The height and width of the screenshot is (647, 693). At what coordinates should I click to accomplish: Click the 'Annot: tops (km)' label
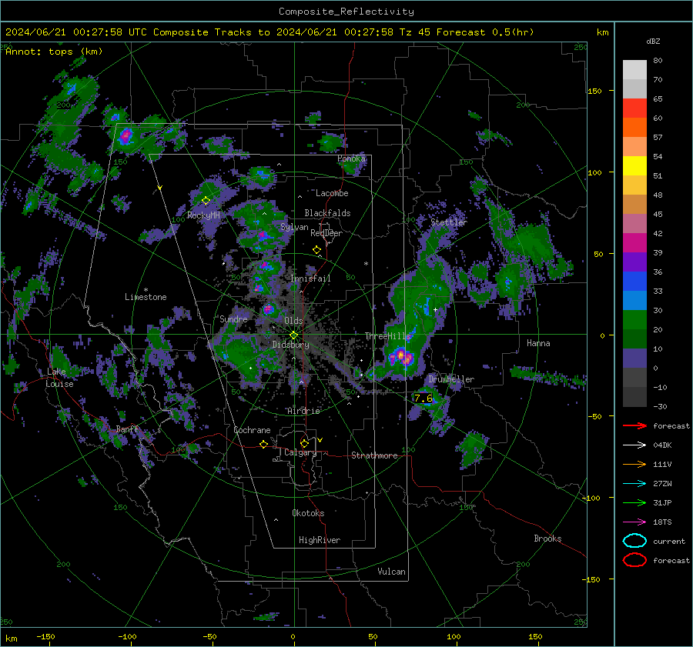pos(54,52)
